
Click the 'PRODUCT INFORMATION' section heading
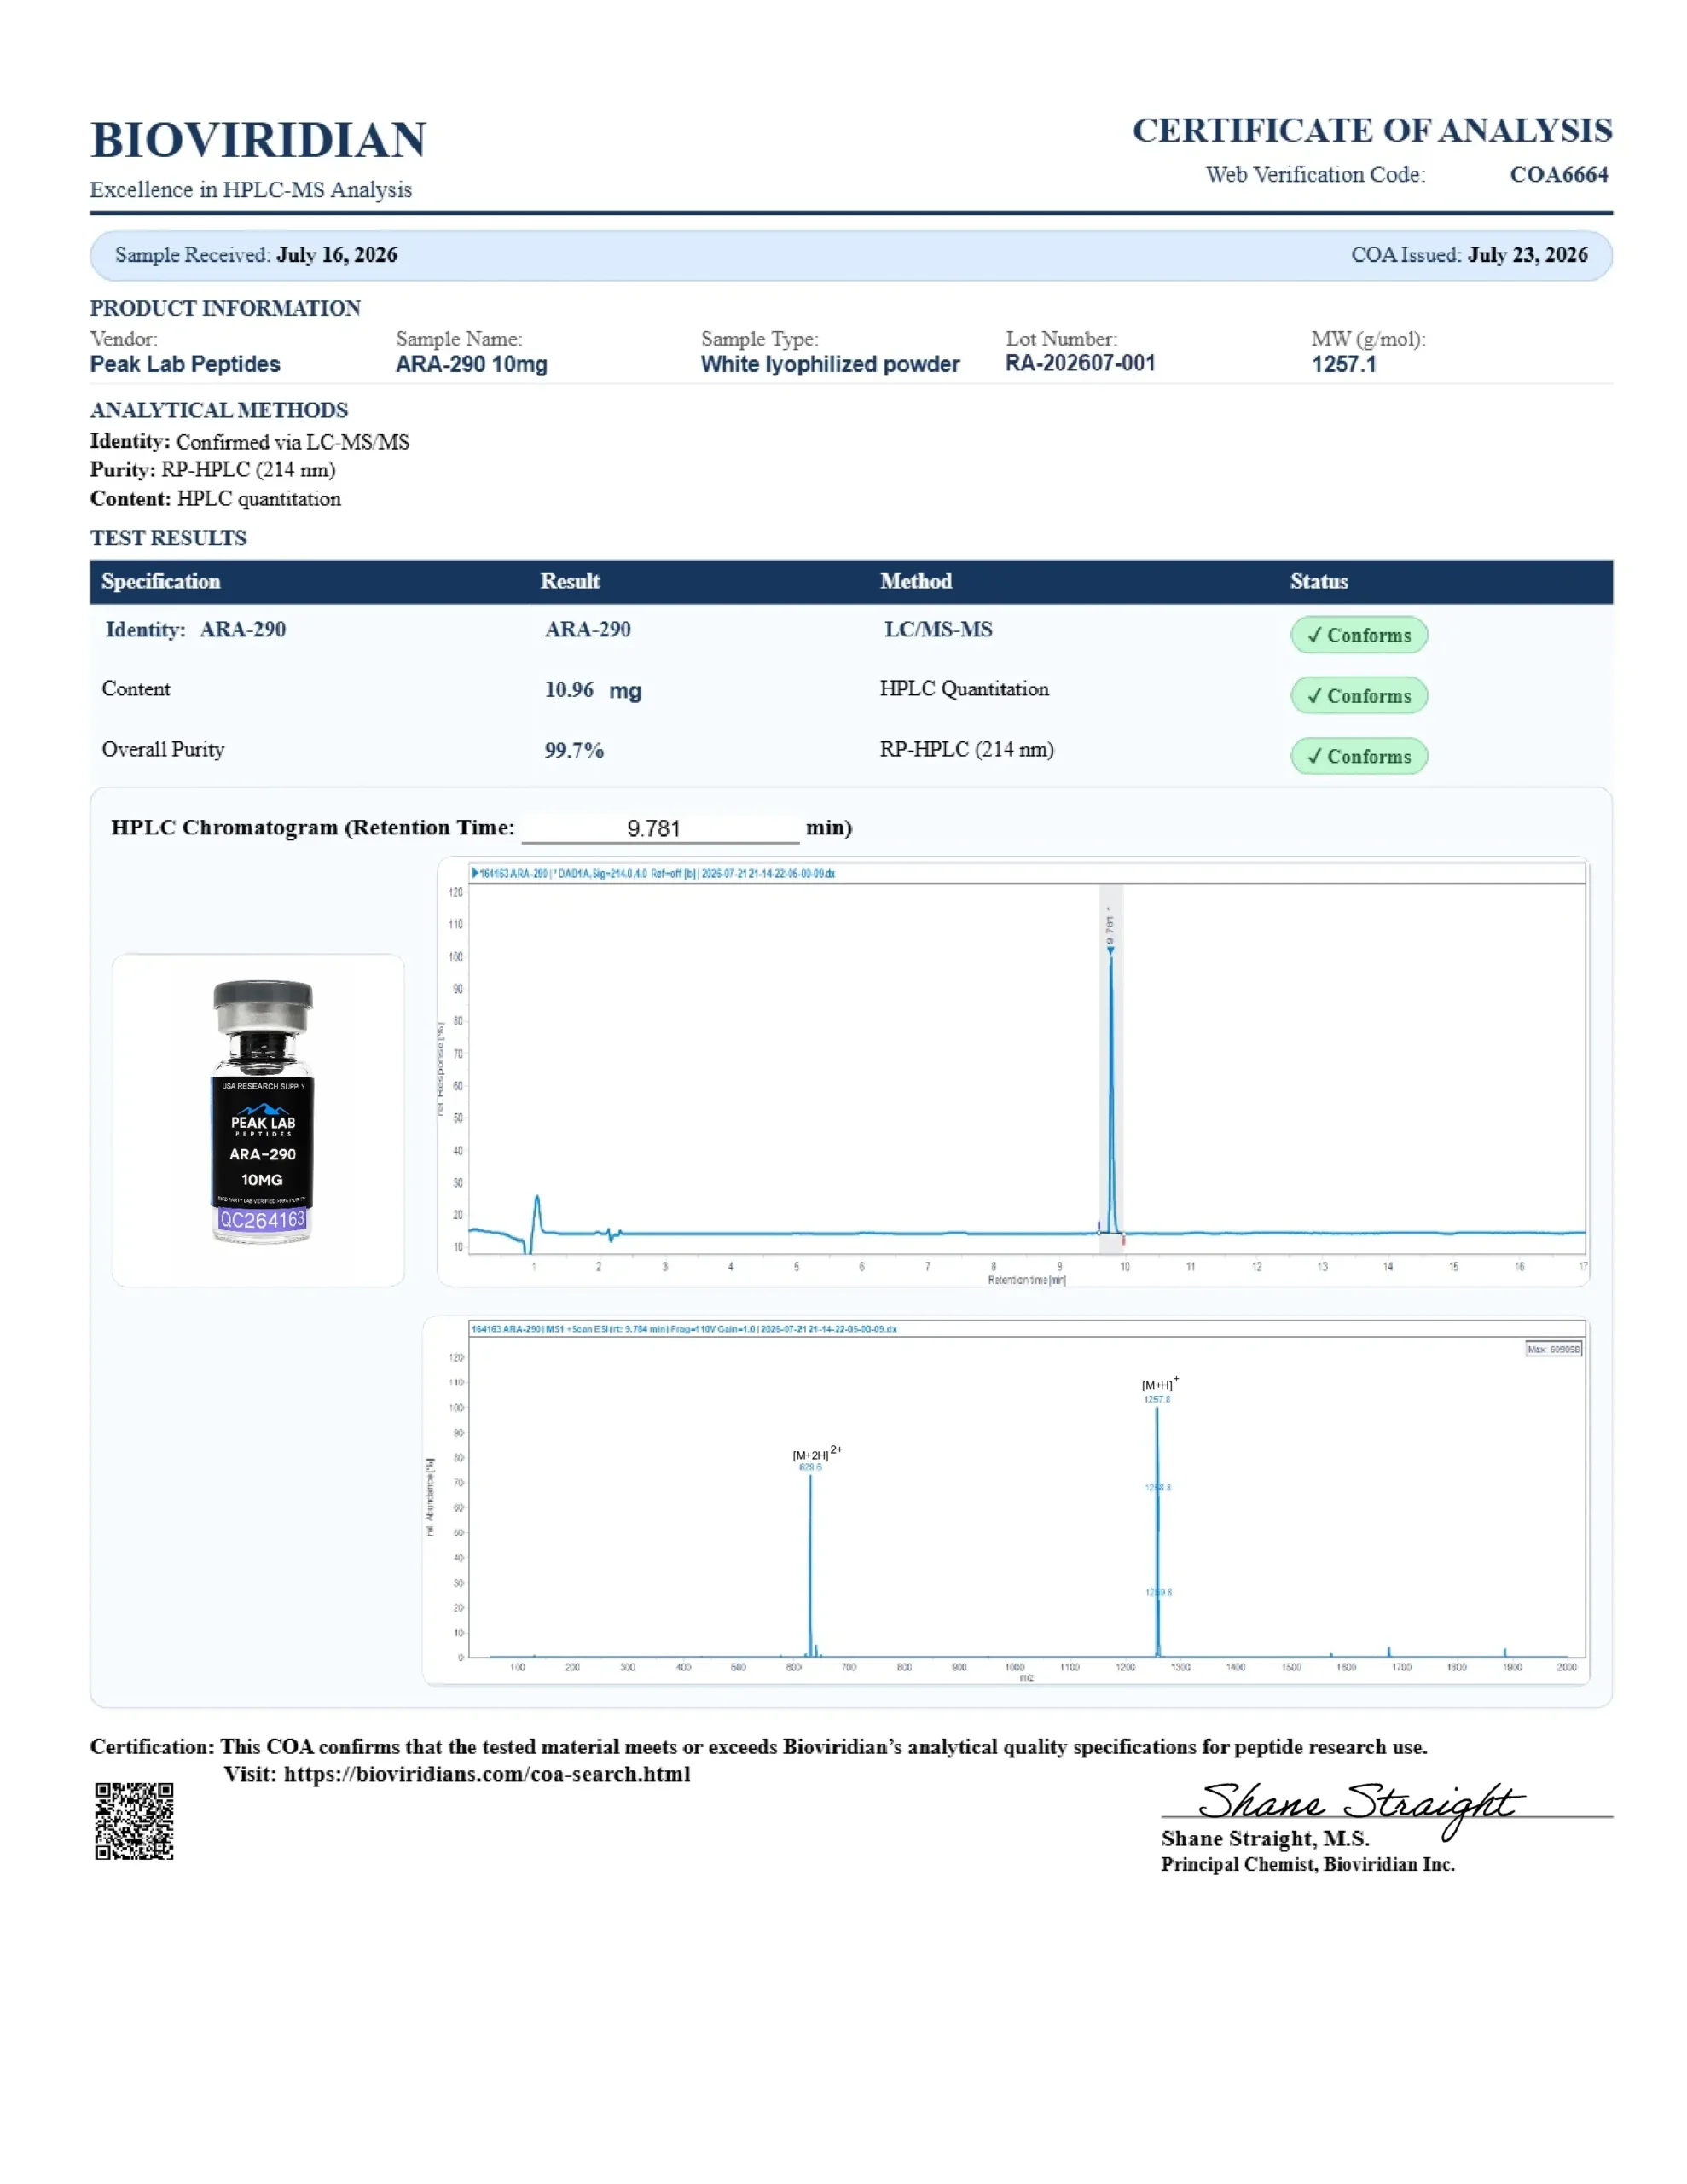point(225,308)
